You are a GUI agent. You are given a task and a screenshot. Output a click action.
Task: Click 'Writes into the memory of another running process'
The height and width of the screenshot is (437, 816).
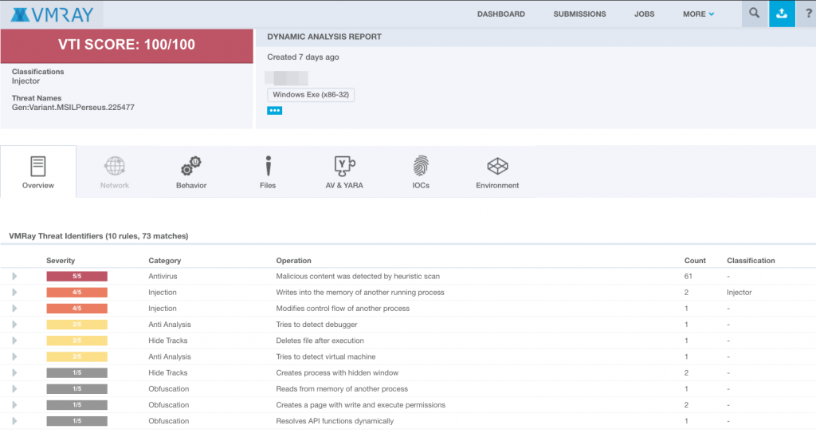[x=360, y=292]
